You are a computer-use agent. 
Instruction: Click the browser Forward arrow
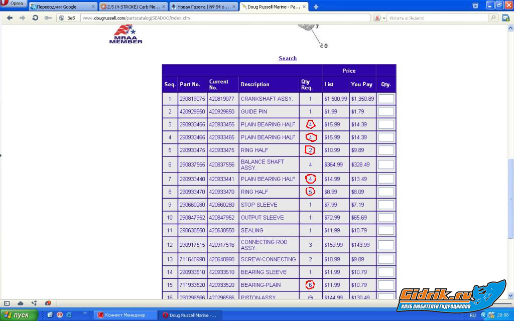coord(22,18)
